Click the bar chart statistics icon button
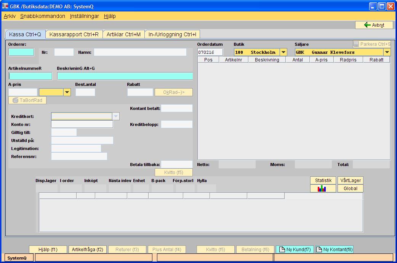 (323, 189)
